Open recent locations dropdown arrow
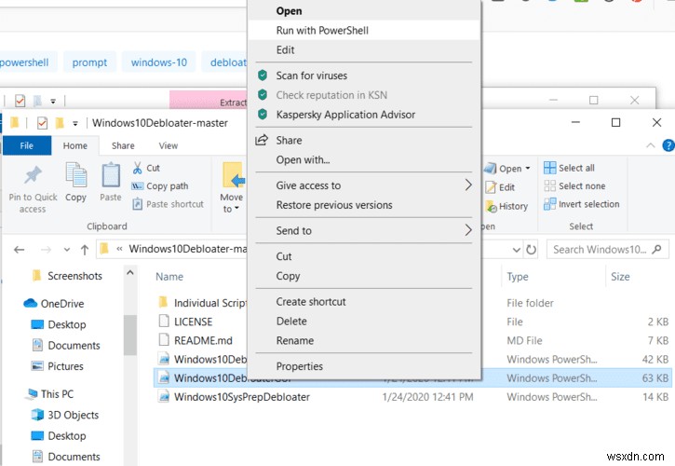The height and width of the screenshot is (466, 675). click(x=67, y=250)
